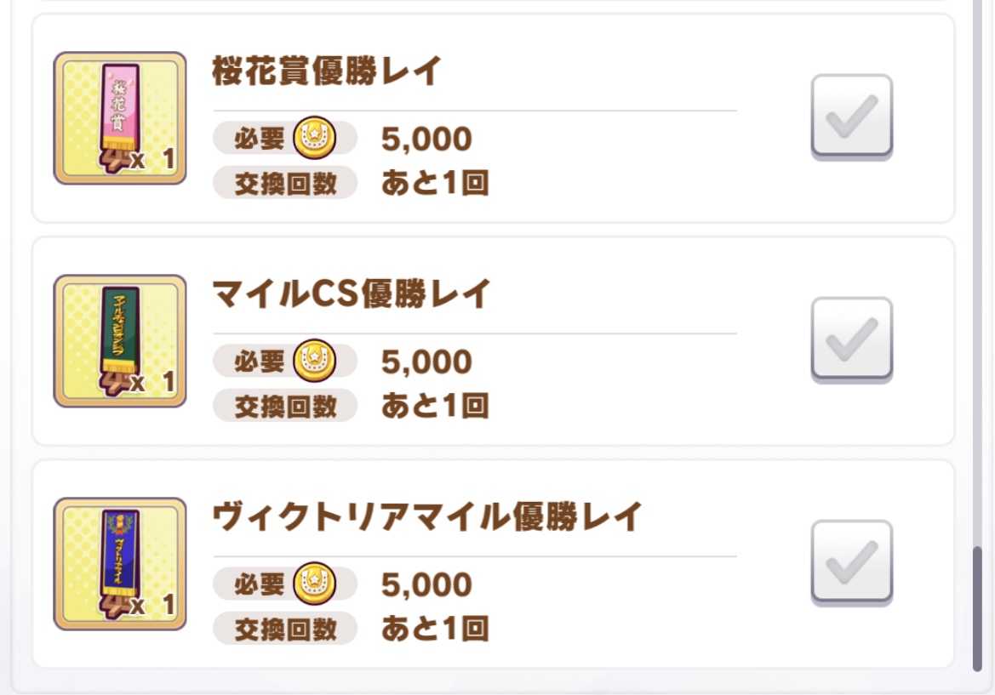
Task: Click the マイルCS優勝レイ title text
Action: pos(352,294)
